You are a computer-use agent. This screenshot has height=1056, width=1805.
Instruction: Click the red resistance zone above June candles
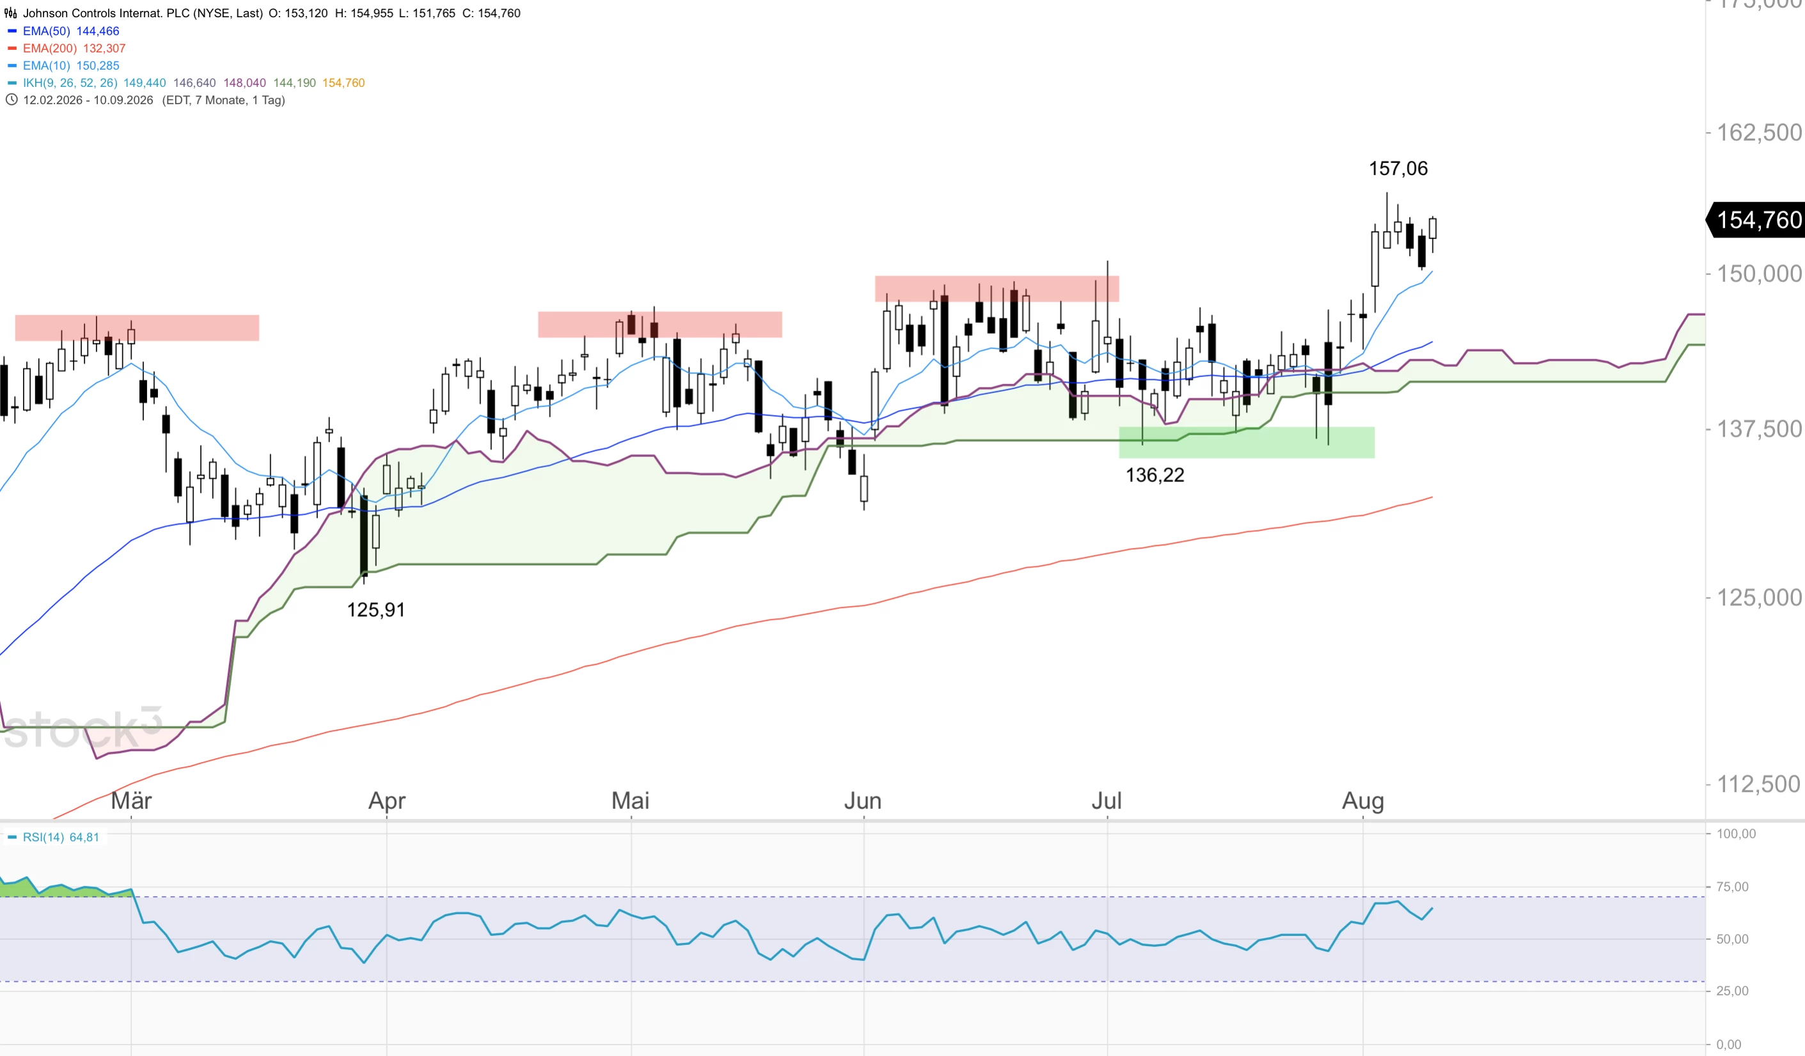pyautogui.click(x=997, y=288)
